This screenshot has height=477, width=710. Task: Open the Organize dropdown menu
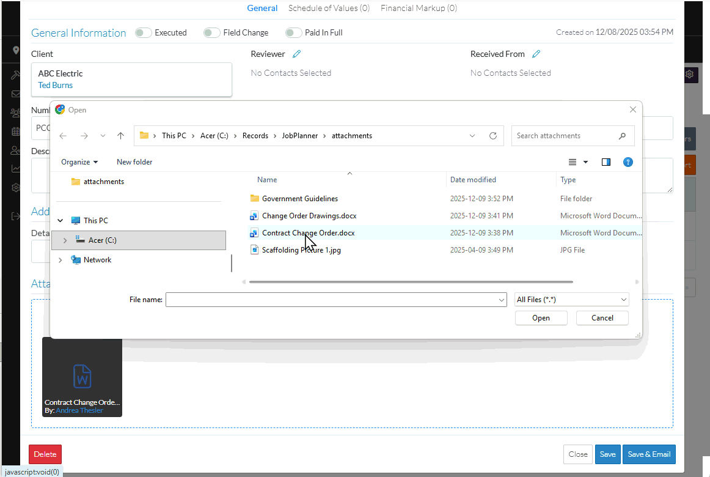(79, 162)
